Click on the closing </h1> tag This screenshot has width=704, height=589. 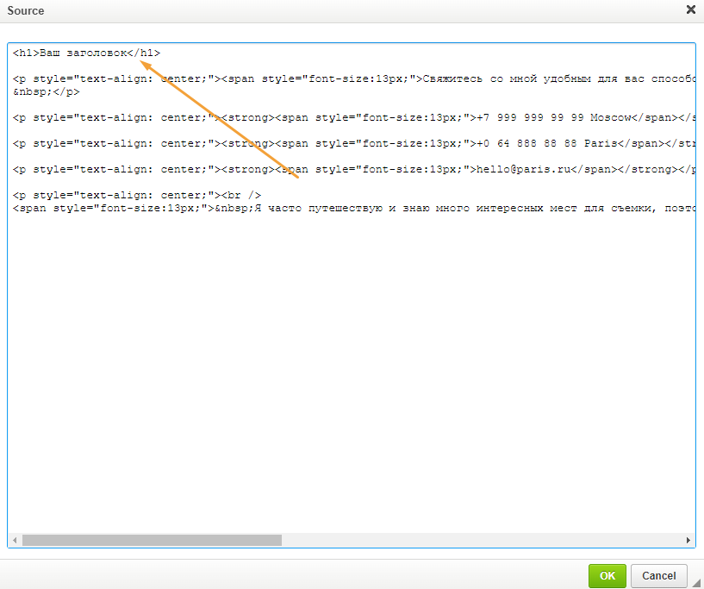[x=144, y=53]
